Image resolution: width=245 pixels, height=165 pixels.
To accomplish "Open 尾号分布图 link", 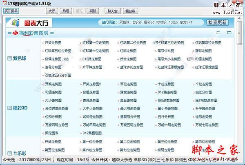I will click(166, 51).
